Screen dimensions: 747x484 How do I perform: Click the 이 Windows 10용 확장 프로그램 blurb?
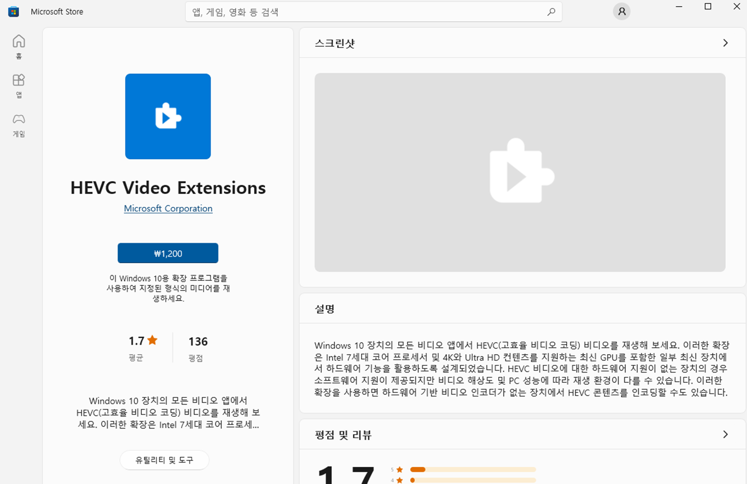coord(168,288)
